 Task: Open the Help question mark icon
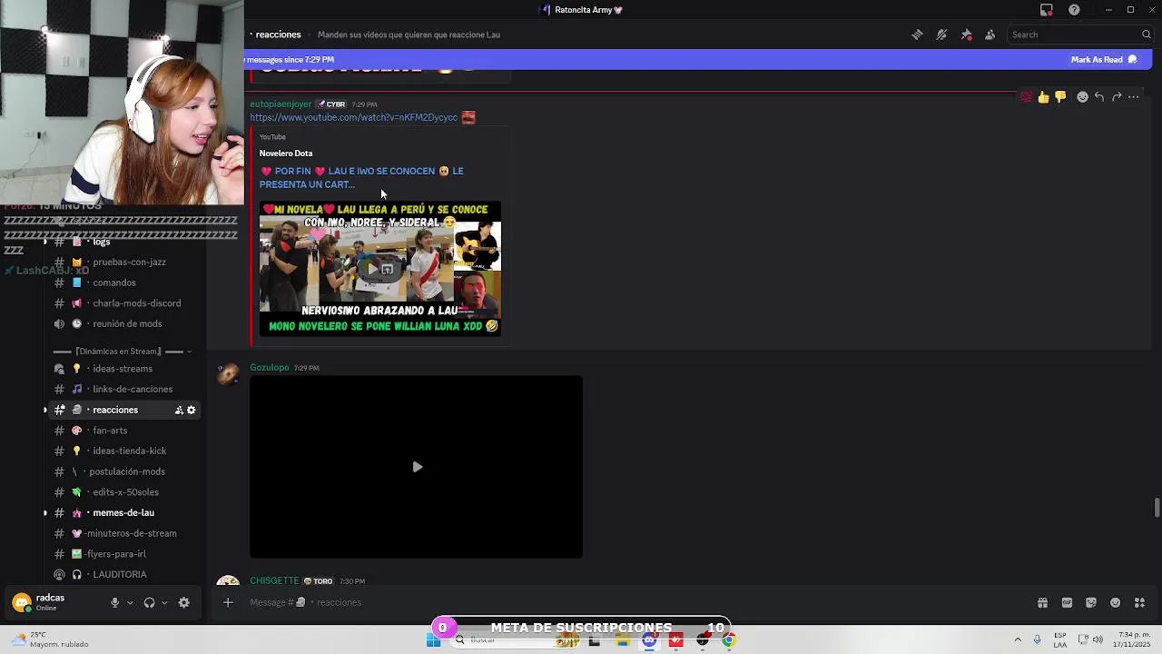click(1075, 10)
